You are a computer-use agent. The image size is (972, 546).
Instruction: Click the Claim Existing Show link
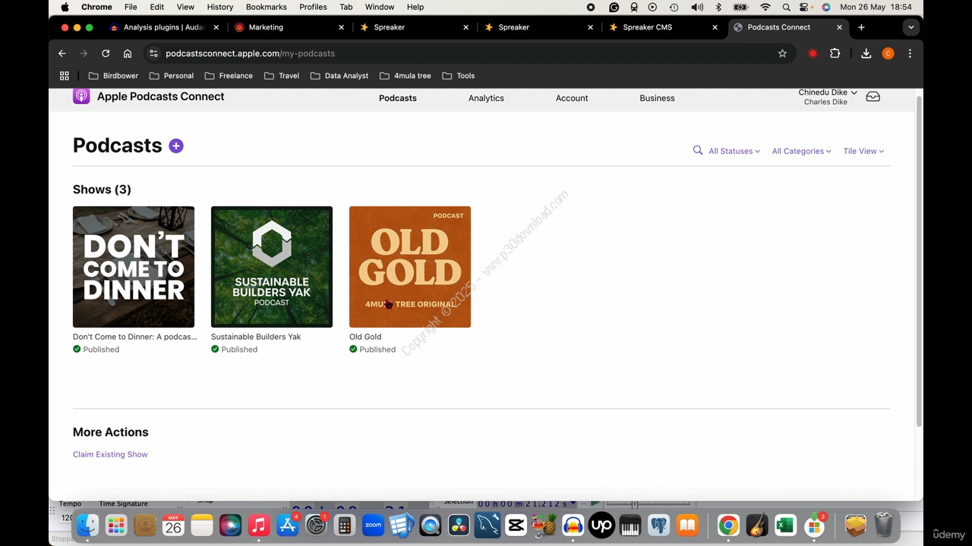[x=110, y=454]
